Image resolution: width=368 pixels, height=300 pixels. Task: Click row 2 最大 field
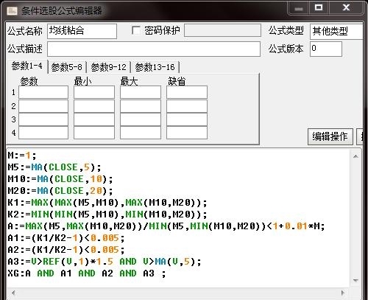point(141,106)
